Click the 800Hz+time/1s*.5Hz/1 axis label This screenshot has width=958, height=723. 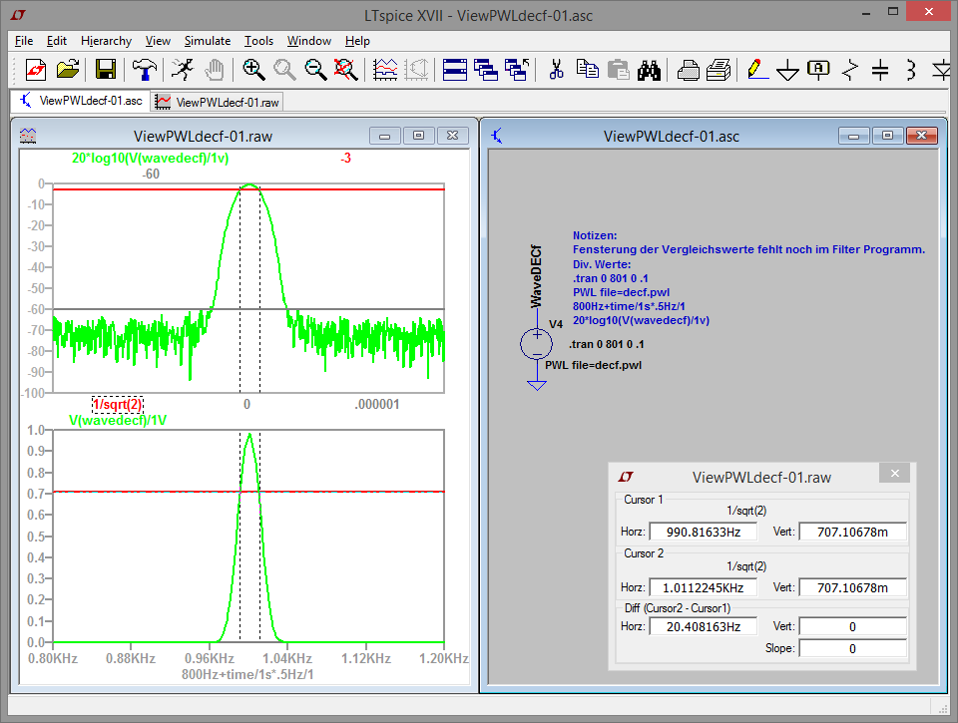pos(247,675)
